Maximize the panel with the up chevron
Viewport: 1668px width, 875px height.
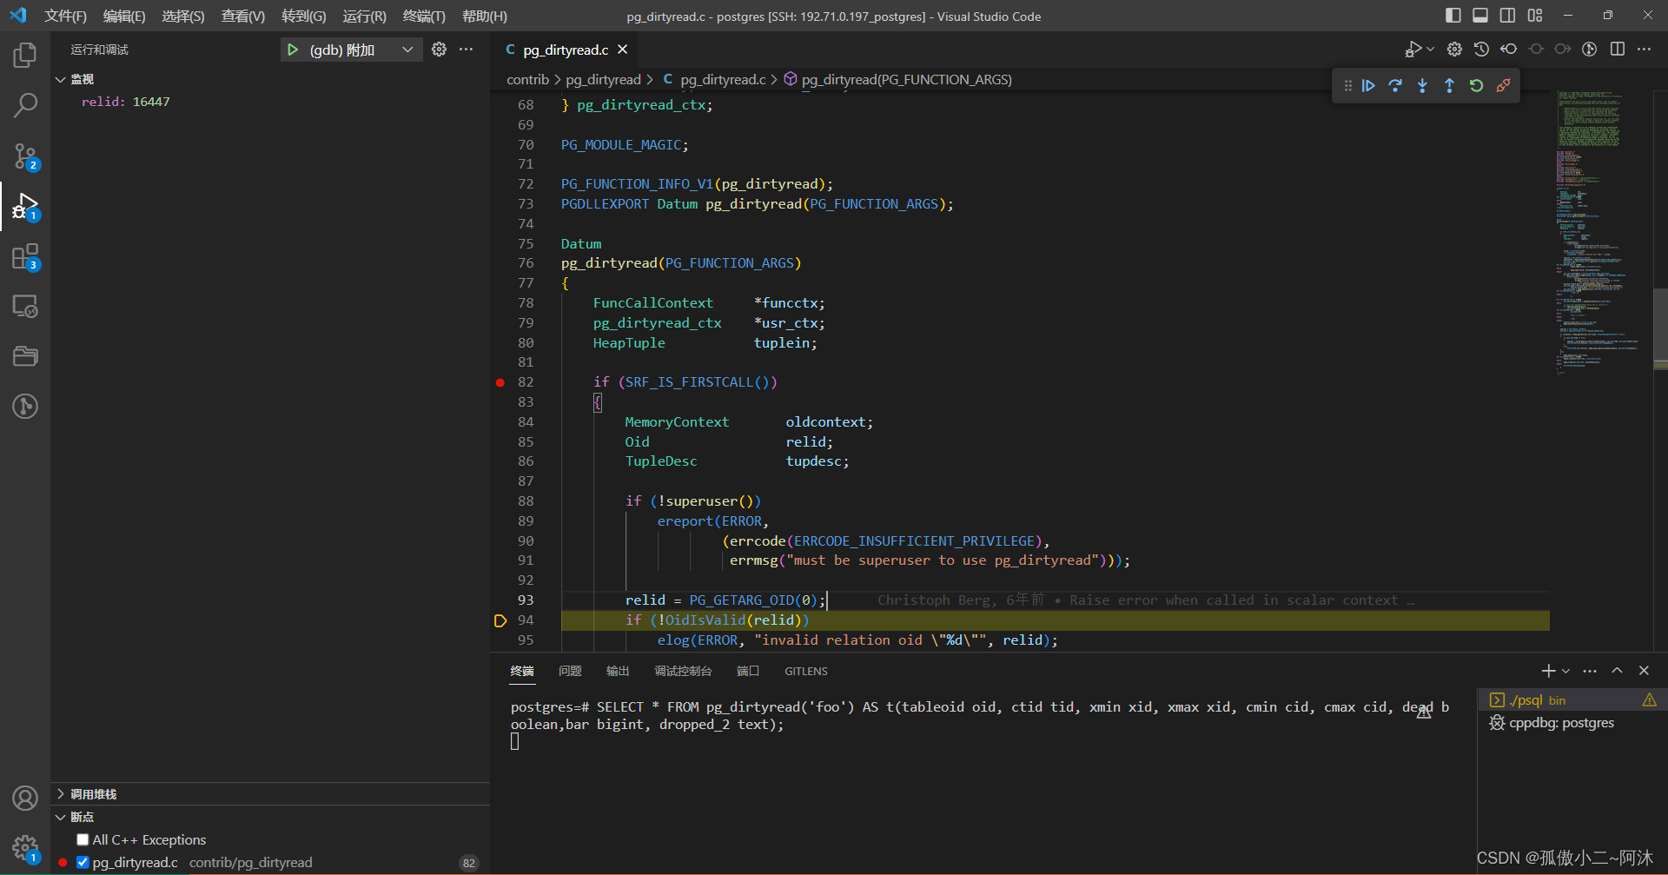click(1617, 671)
